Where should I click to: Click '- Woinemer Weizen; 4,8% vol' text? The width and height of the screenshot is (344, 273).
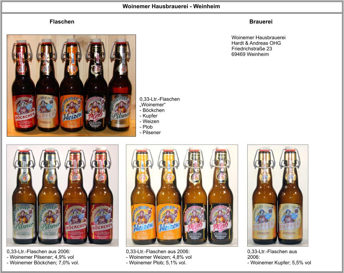point(159,257)
